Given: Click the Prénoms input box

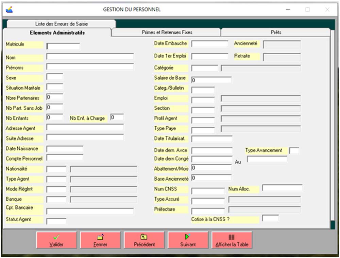Looking at the screenshot, I should tap(90, 67).
